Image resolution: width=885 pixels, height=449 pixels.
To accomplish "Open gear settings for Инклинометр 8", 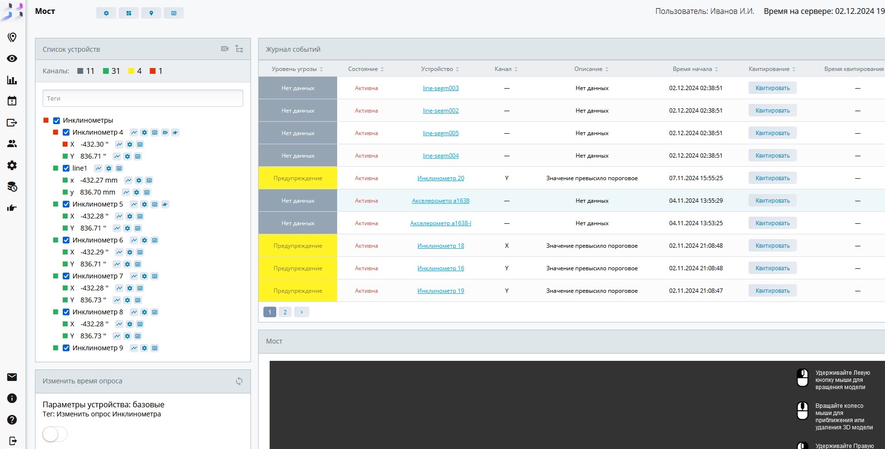I will pyautogui.click(x=144, y=312).
